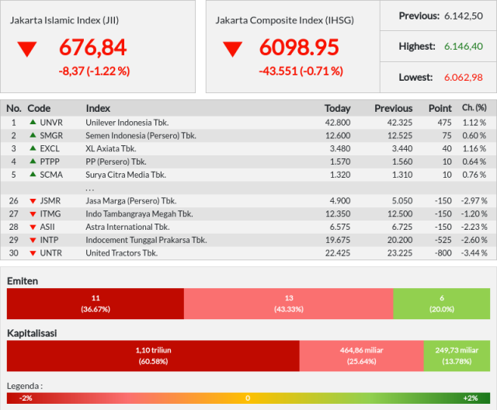497x410 pixels.
Task: Click the green Emiten segment 6 (20.0%)
Action: tap(442, 304)
